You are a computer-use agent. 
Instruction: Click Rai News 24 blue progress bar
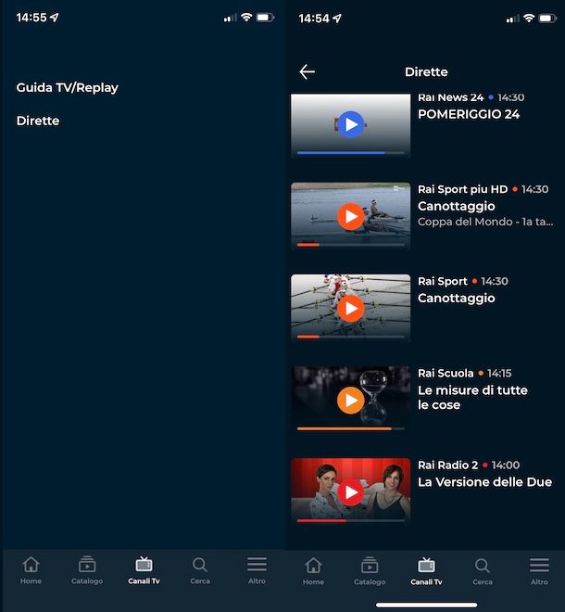point(350,153)
